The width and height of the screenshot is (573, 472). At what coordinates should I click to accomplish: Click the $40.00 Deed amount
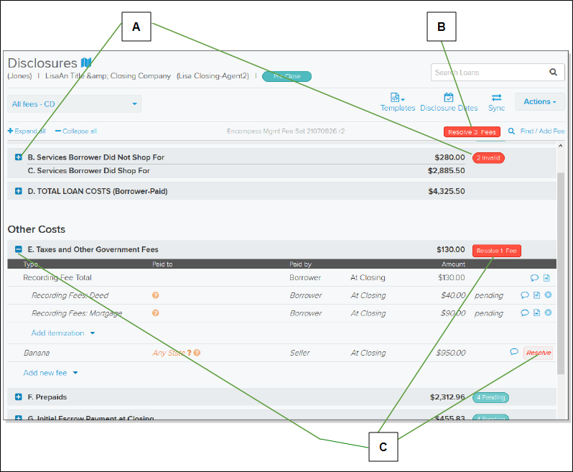(453, 295)
